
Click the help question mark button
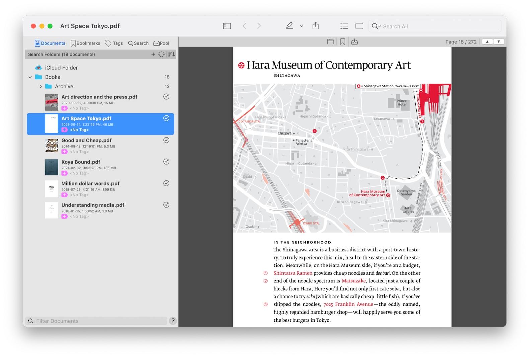pos(173,321)
